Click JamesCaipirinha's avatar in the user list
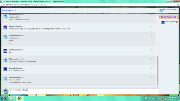This screenshot has width=180, height=101. pos(163,22)
